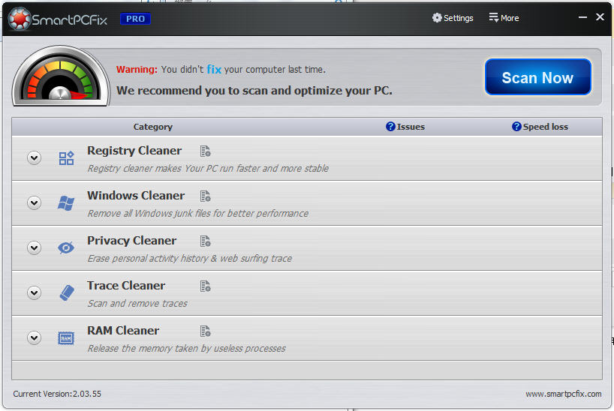Viewport: 614px width, 411px height.
Task: Select the Trace Cleaner title
Action: [x=126, y=285]
